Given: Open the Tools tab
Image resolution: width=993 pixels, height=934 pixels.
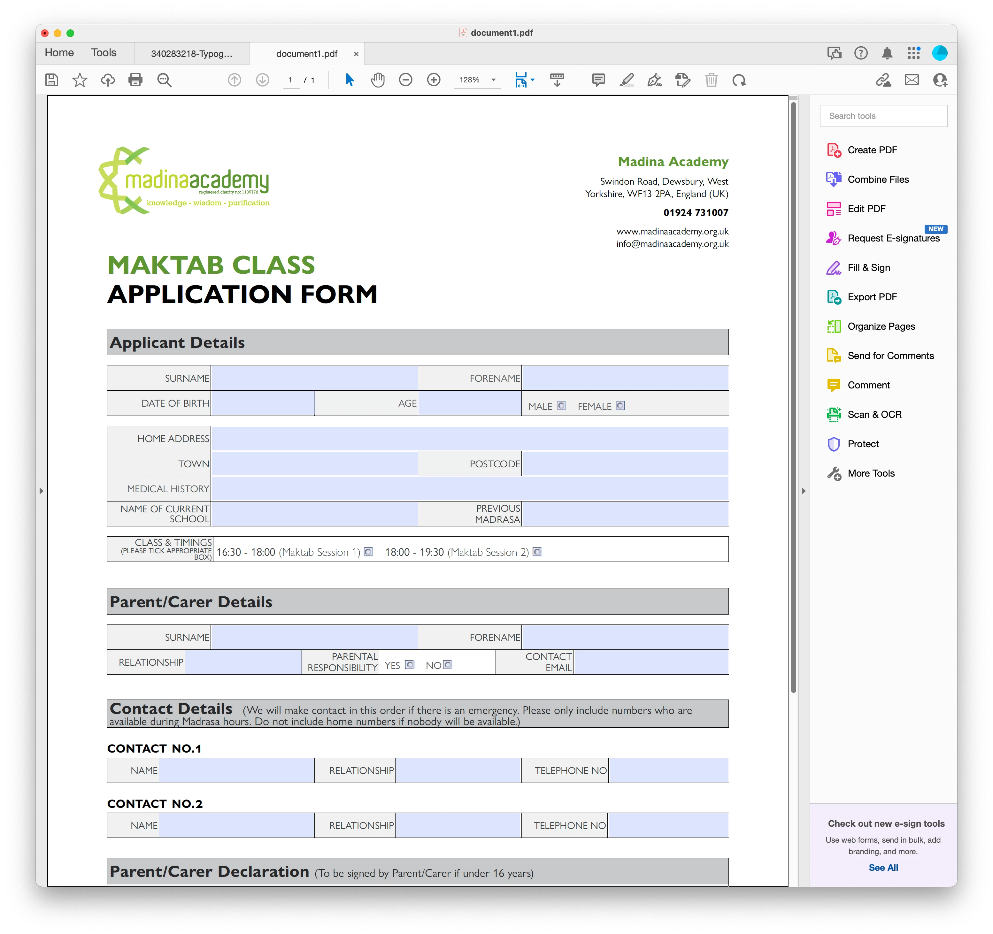Looking at the screenshot, I should tap(104, 53).
